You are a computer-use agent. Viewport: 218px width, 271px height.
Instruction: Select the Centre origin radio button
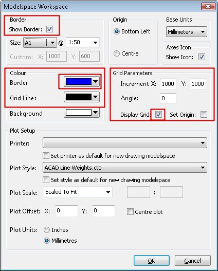117,53
